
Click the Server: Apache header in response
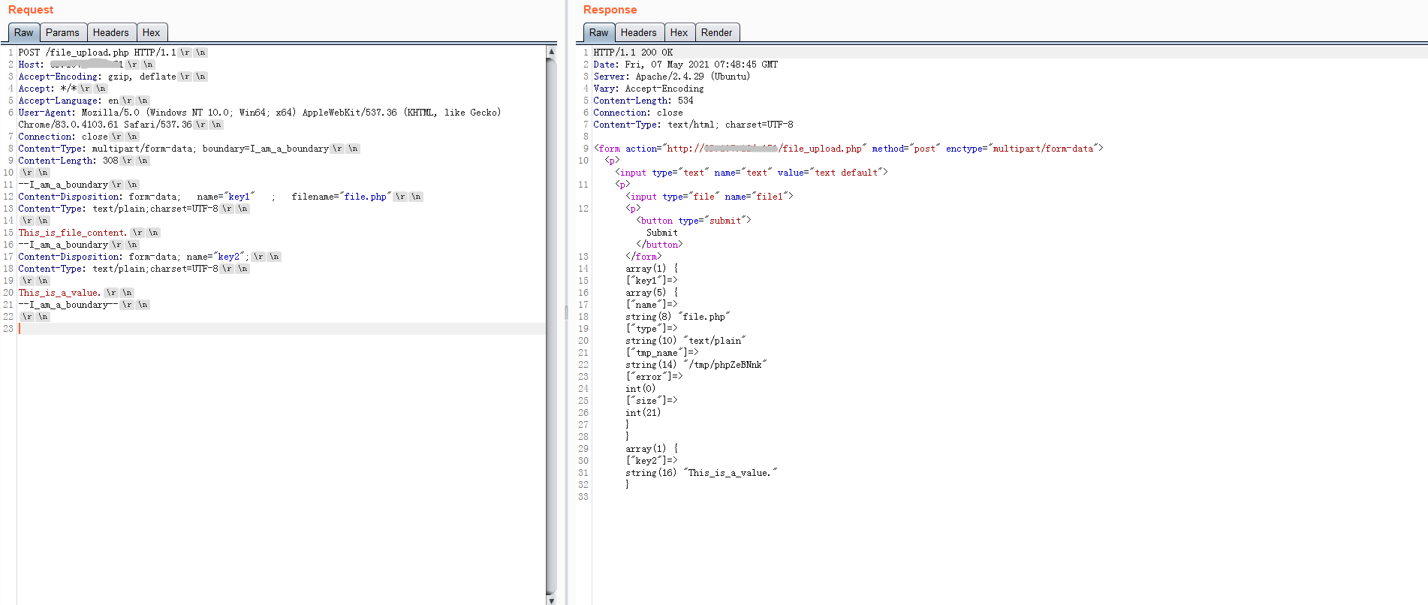(671, 77)
